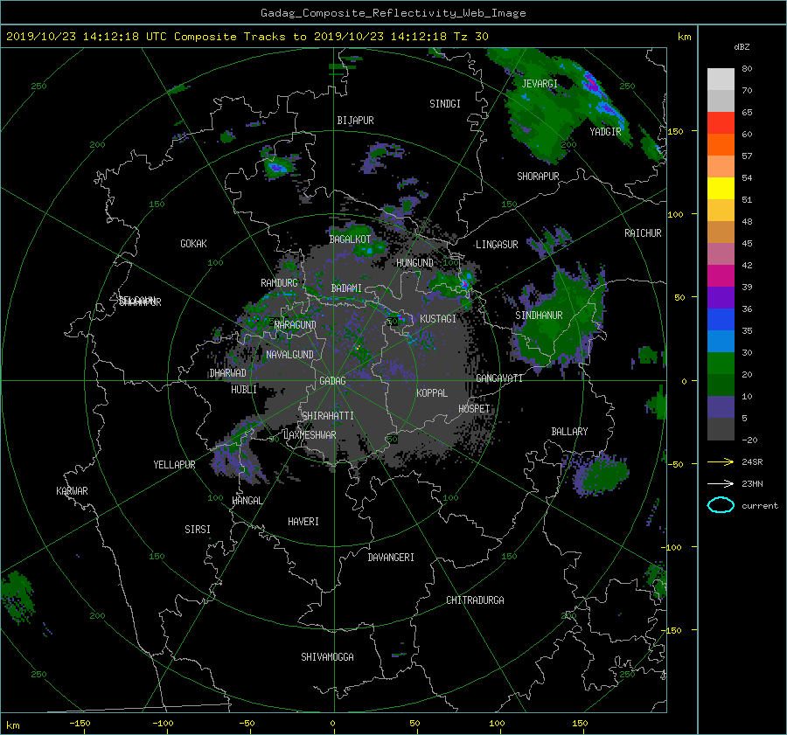Viewport: 787px width, 735px height.
Task: Click the GOKAK city label
Action: click(193, 244)
